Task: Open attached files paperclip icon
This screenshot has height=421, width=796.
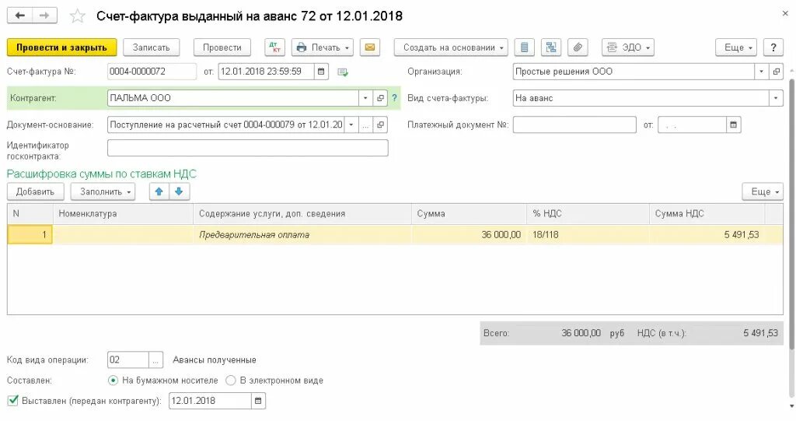Action: (578, 47)
